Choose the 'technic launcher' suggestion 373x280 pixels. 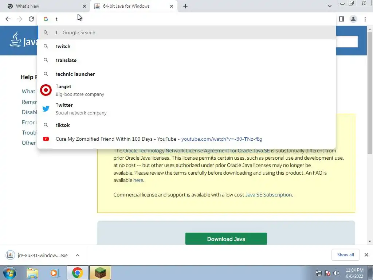pyautogui.click(x=186, y=74)
